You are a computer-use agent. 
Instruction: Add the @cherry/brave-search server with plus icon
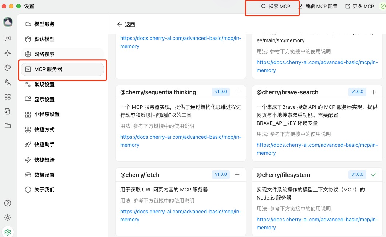374,92
